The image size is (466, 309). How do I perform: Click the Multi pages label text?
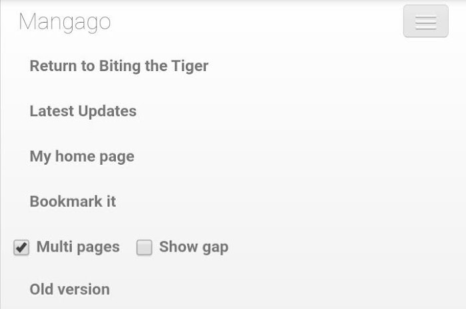[x=78, y=247]
